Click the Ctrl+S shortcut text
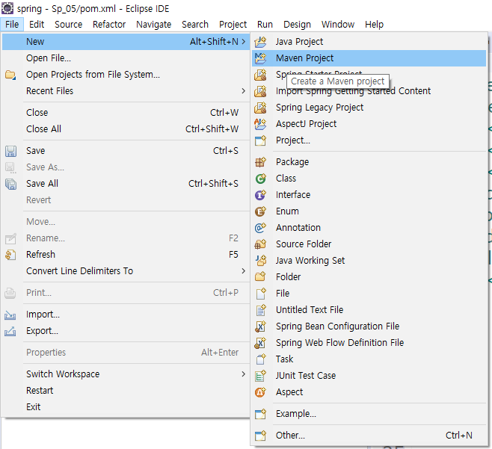 (226, 151)
